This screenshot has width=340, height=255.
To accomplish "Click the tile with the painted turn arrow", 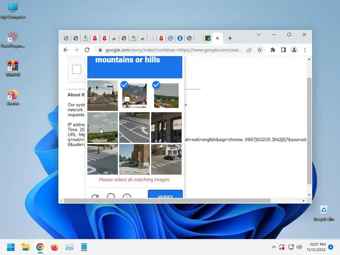I will point(134,127).
